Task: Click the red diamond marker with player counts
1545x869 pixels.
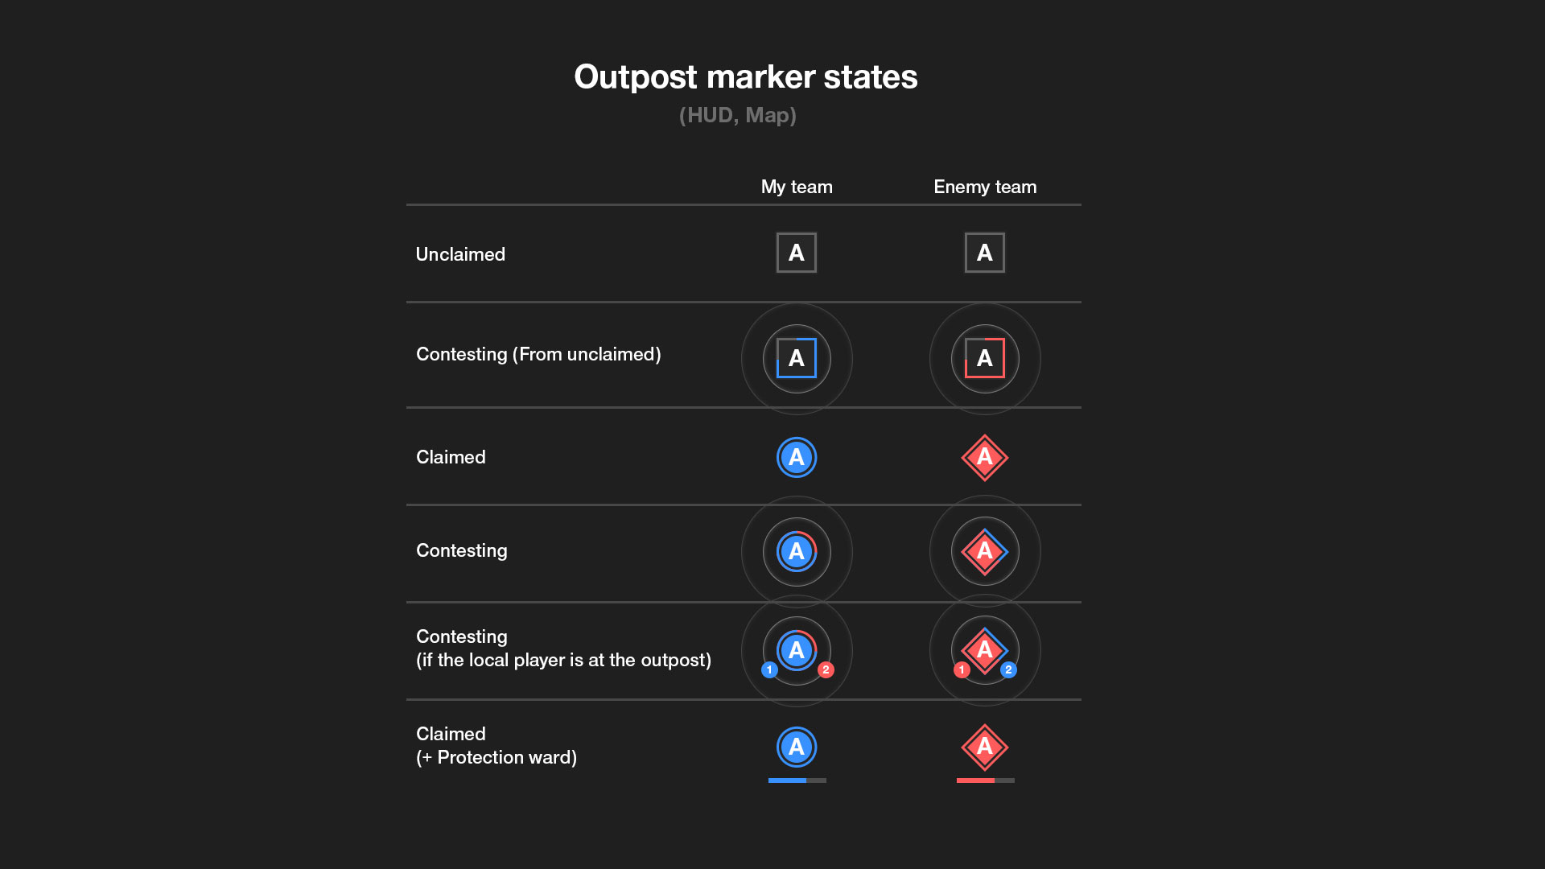Action: click(x=984, y=649)
